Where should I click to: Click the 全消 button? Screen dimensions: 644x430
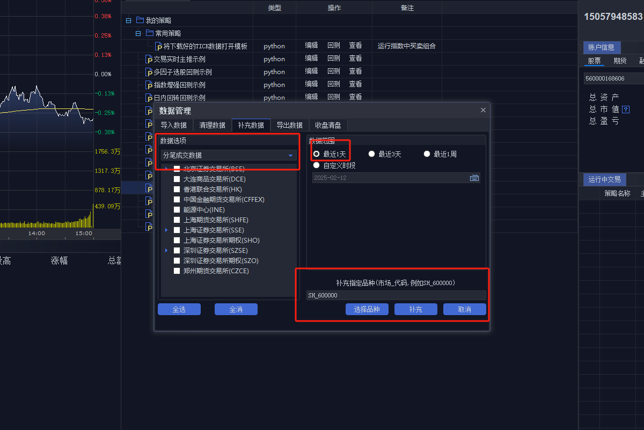[236, 309]
